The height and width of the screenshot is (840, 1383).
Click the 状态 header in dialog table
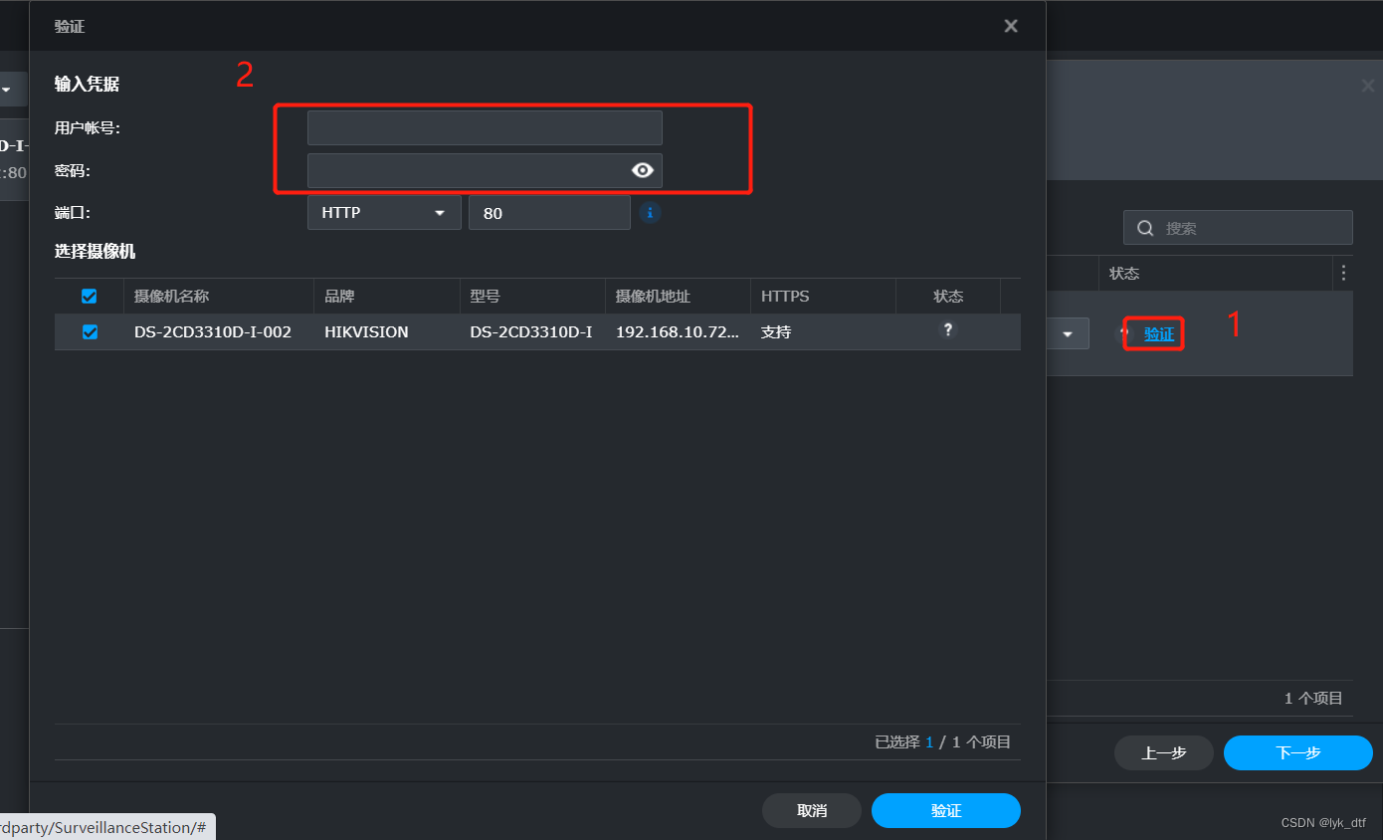click(948, 297)
